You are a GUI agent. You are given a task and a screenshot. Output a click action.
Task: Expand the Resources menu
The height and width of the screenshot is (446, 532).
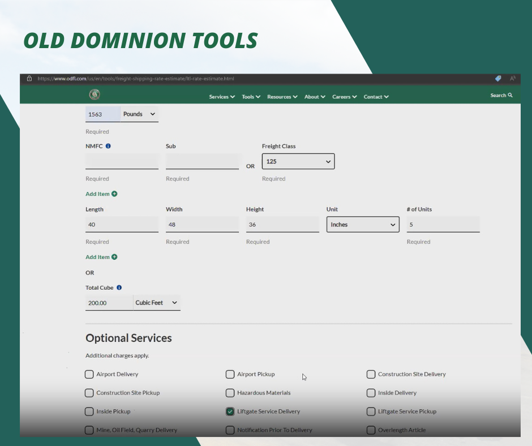(x=282, y=97)
